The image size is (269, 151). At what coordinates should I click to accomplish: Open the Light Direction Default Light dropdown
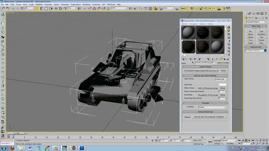click(x=221, y=79)
